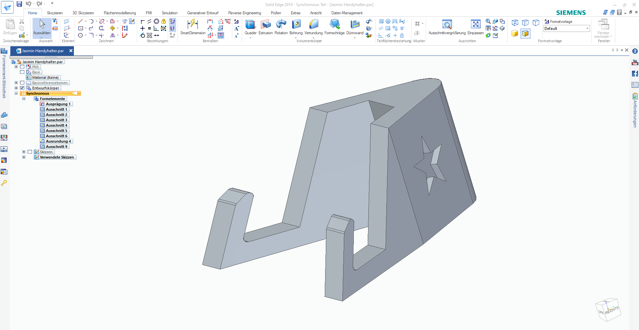Collapse the Synchronous node
The image size is (639, 330).
pyautogui.click(x=16, y=93)
